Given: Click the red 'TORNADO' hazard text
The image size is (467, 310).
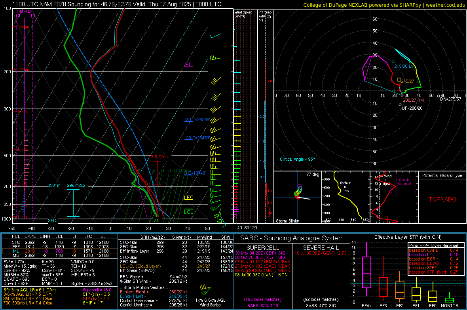Looking at the screenshot, I should coord(442,200).
